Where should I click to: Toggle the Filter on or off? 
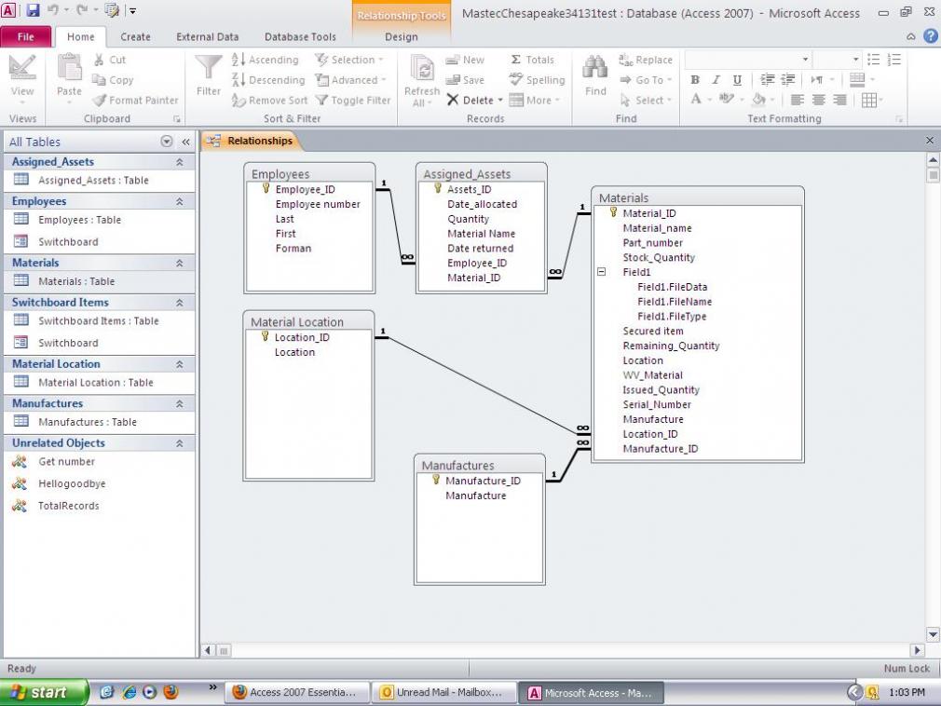tap(353, 101)
